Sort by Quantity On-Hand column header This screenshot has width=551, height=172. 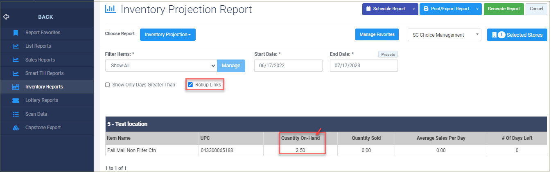pos(300,138)
